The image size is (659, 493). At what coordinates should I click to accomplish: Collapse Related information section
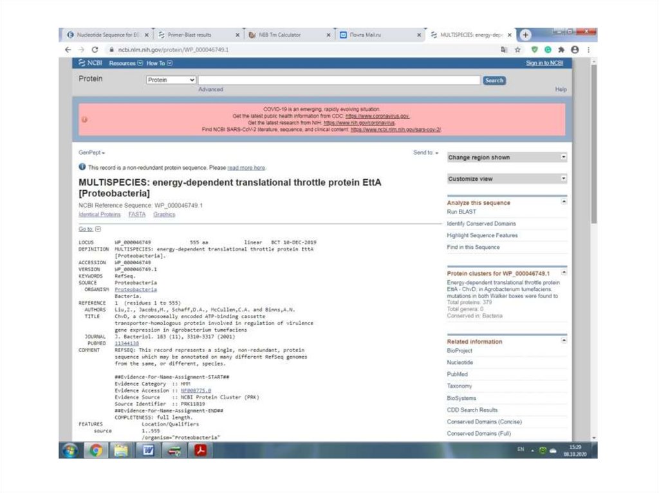click(564, 340)
